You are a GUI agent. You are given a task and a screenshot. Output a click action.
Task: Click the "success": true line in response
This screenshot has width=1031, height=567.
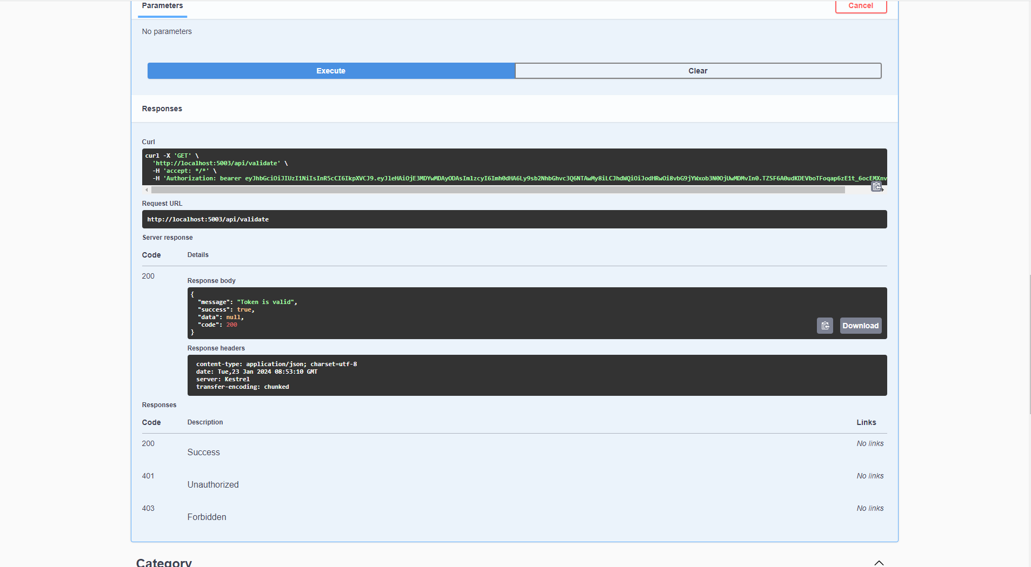point(226,309)
